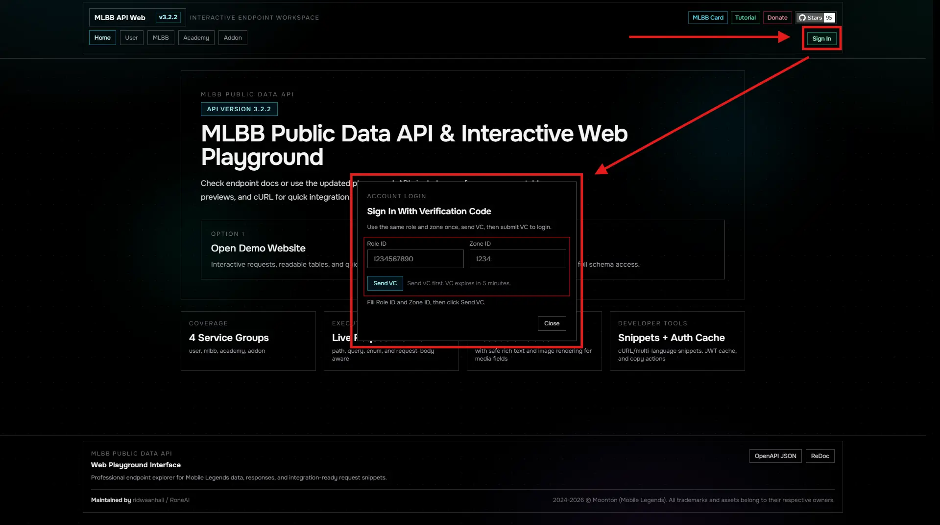Open the GitHub Stars badge
Viewport: 940px width, 525px height.
pyautogui.click(x=815, y=18)
